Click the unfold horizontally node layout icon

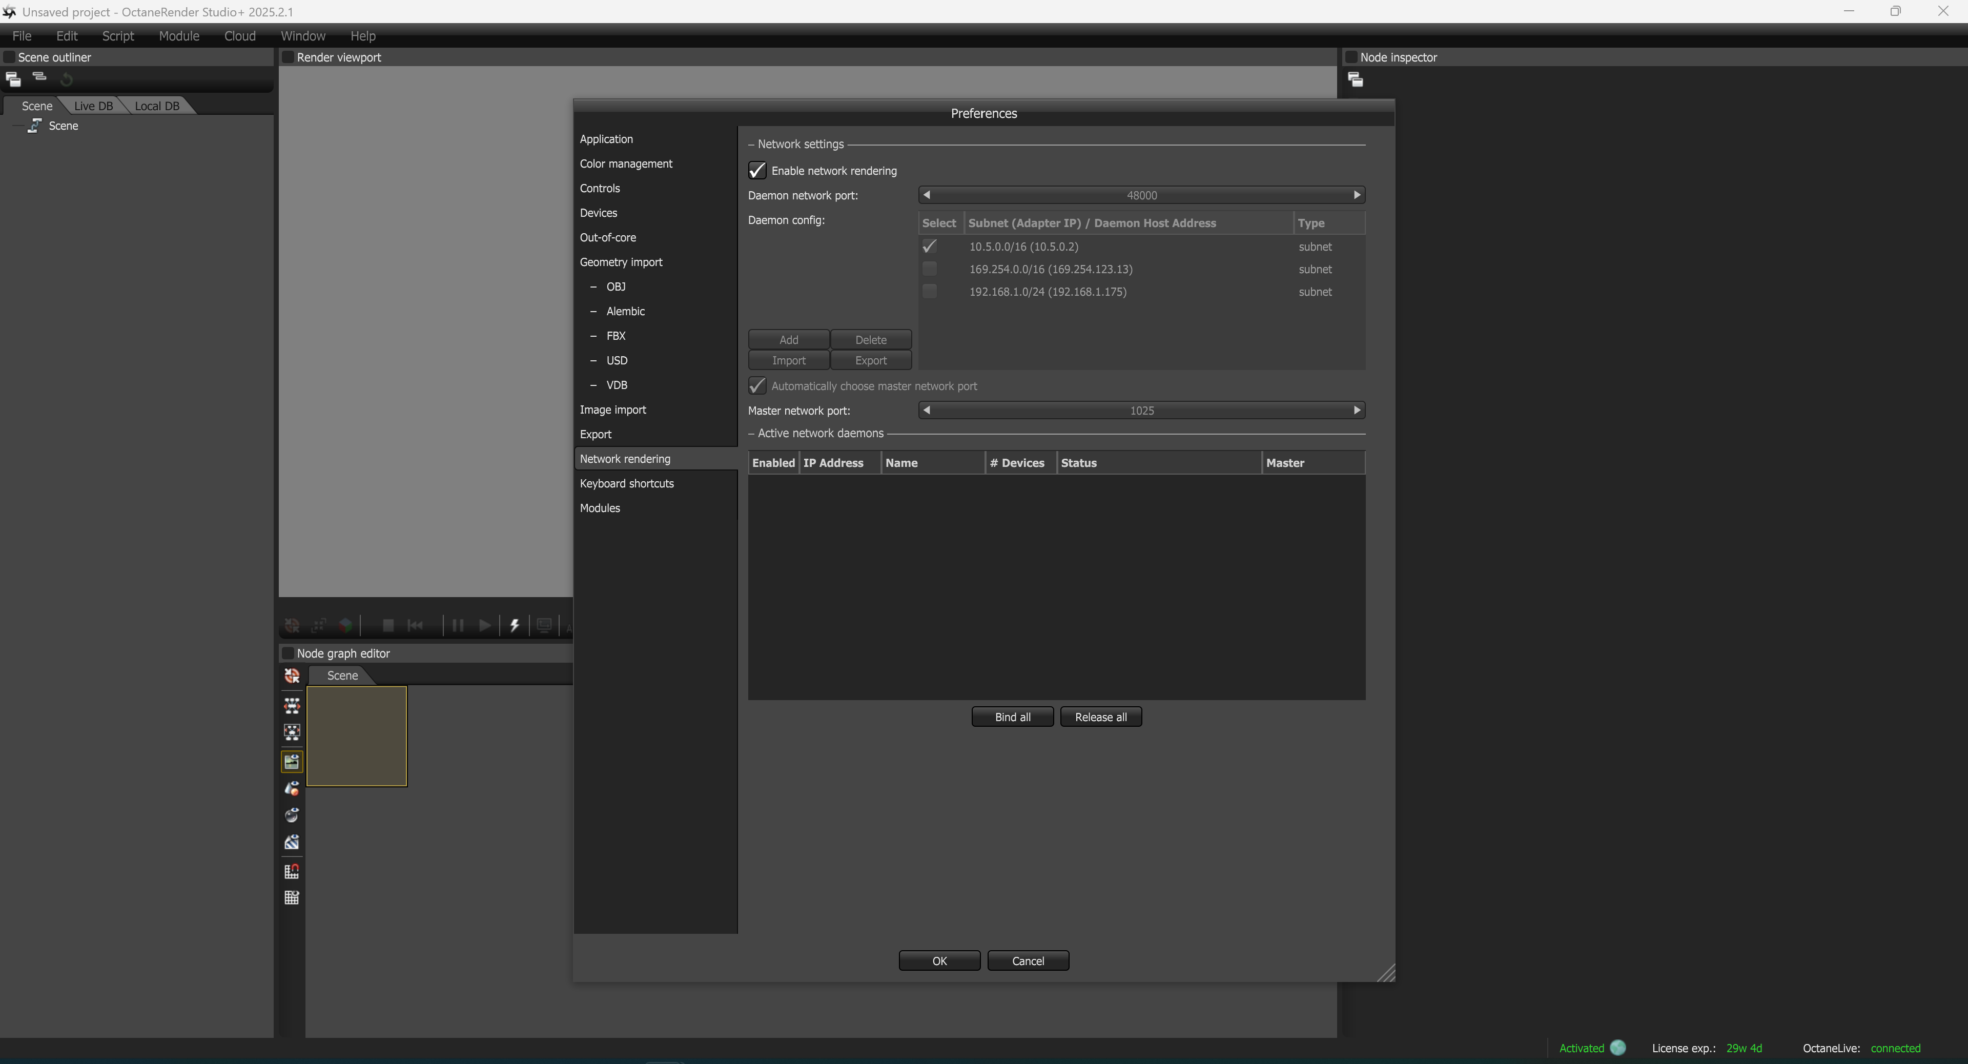click(x=292, y=705)
